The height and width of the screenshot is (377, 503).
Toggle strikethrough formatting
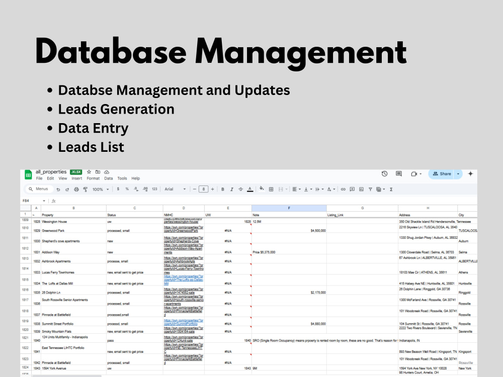pos(240,190)
